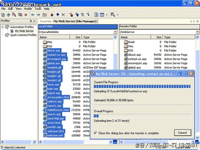This screenshot has width=200, height=150.
Task: Open dropdown arrow beside last toolbar icon
Action: 118,15
